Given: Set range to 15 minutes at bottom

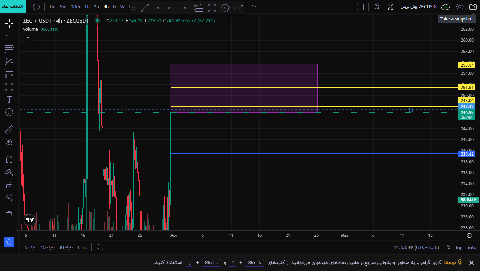Looking at the screenshot, I should [x=48, y=247].
